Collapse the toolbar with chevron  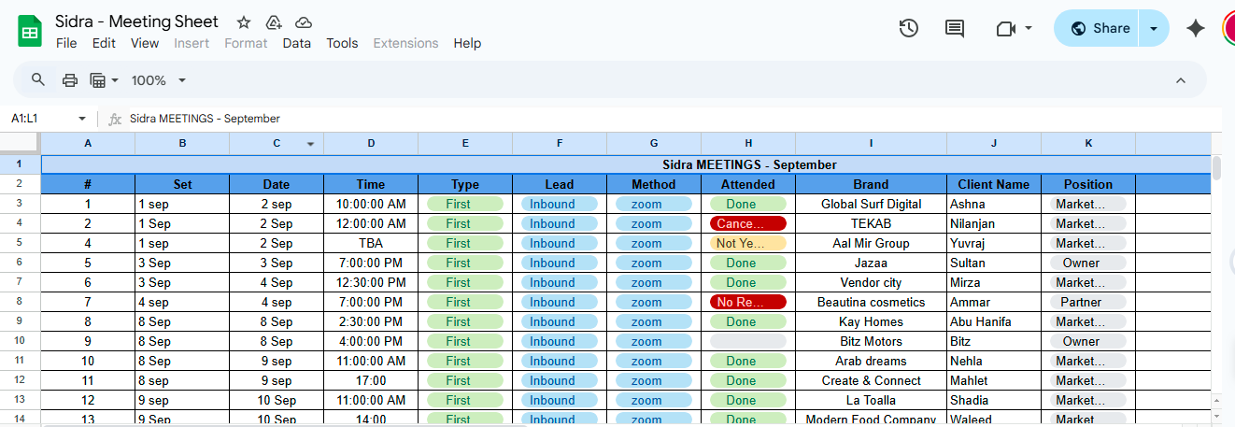click(1180, 80)
